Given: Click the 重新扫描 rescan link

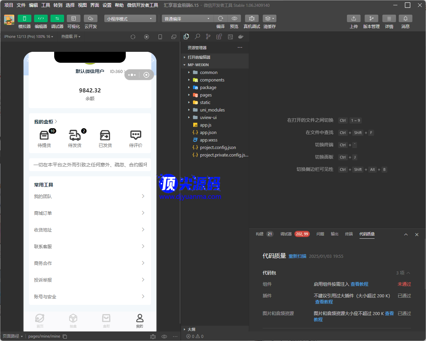Looking at the screenshot, I should (x=297, y=256).
